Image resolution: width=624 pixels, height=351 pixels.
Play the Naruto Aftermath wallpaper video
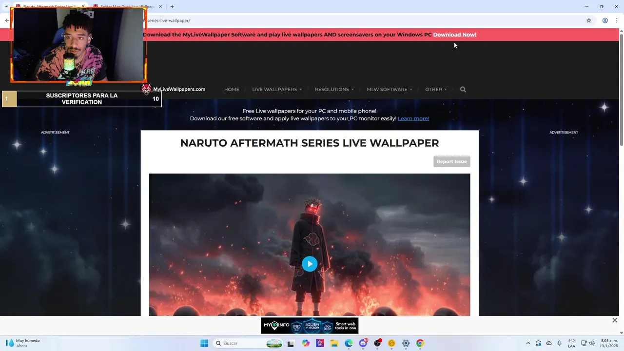[310, 264]
